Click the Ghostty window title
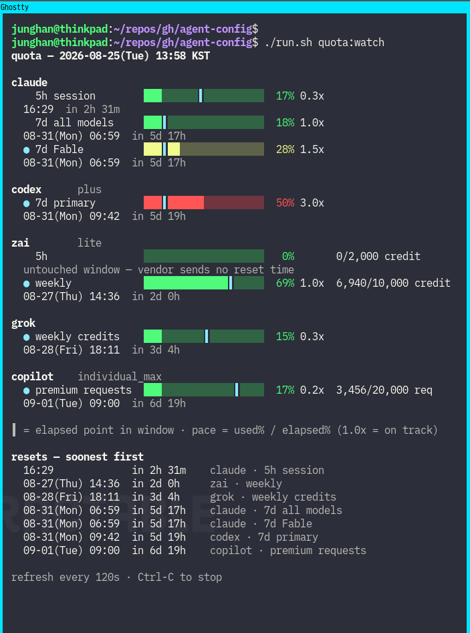470x633 pixels. pyautogui.click(x=15, y=7)
